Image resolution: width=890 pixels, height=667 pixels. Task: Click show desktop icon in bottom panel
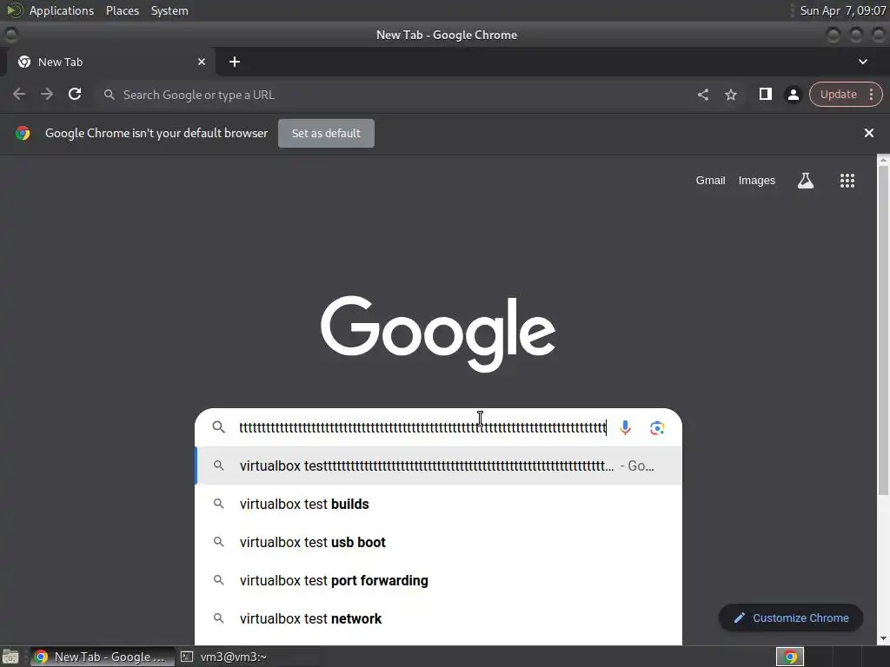click(10, 657)
